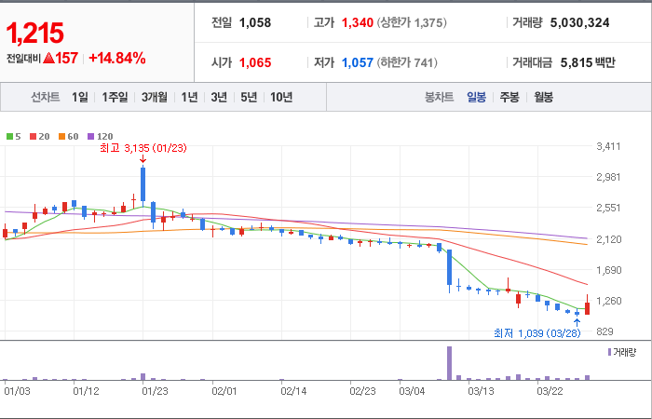Click the 2,551 price axis label

point(608,208)
